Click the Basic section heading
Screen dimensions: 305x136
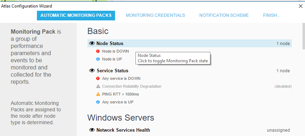point(98,31)
